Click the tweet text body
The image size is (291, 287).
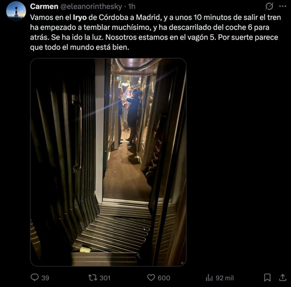155,32
